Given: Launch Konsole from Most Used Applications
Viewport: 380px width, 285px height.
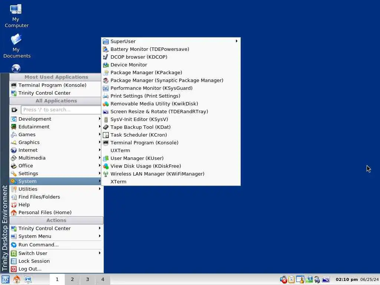Looking at the screenshot, I should point(55,85).
